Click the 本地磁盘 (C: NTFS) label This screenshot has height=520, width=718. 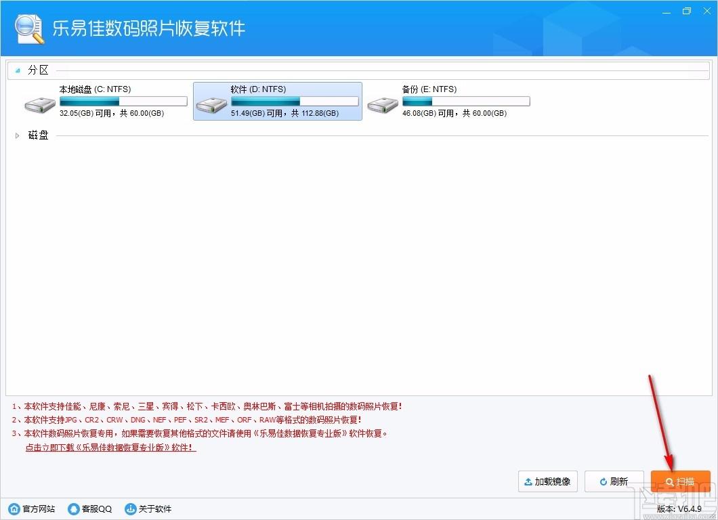pos(96,89)
